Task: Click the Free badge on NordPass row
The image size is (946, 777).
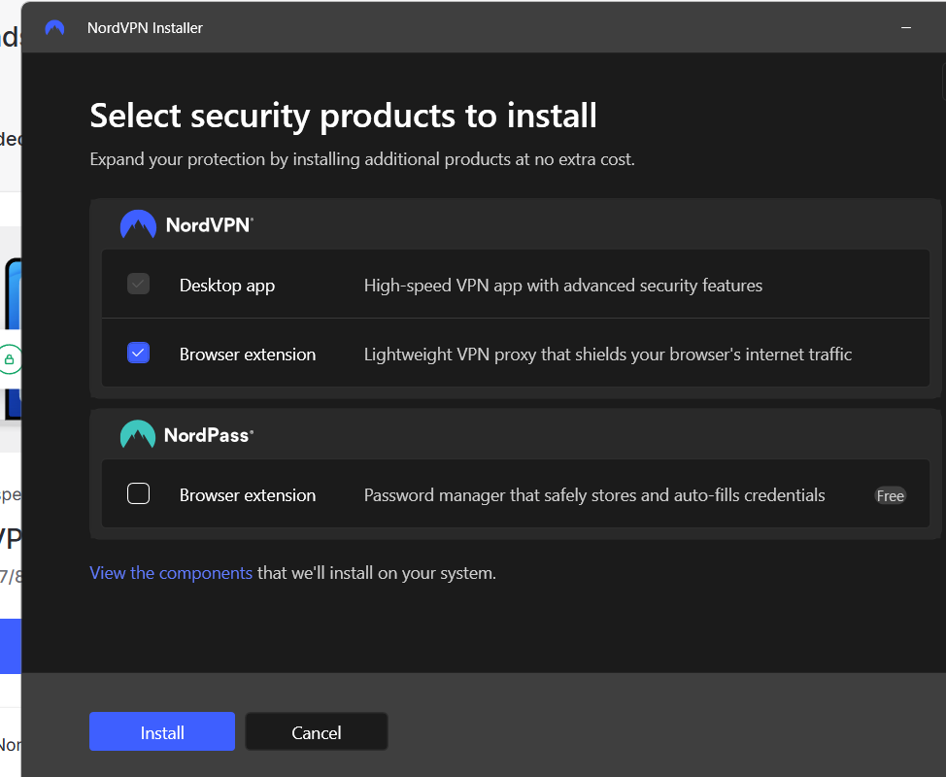Action: (890, 495)
